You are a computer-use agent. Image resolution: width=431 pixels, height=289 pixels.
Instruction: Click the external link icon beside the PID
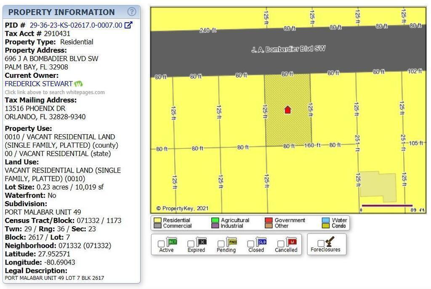point(128,25)
